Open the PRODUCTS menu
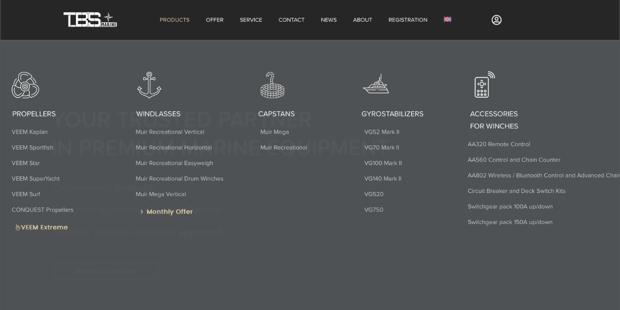This screenshot has height=310, width=620. 175,20
